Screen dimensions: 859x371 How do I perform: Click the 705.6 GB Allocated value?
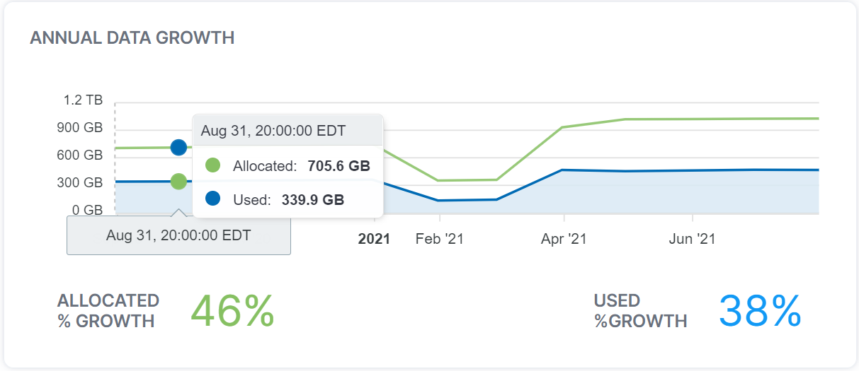coord(339,166)
